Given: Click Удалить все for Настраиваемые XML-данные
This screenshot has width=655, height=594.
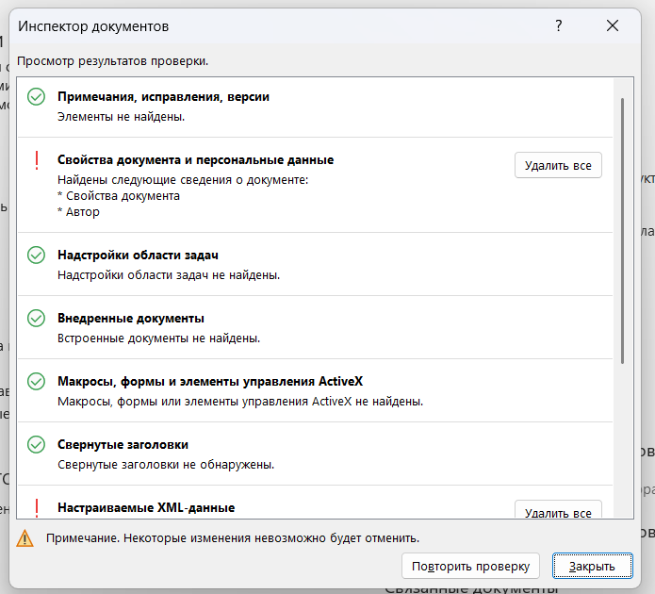Looking at the screenshot, I should tap(558, 509).
